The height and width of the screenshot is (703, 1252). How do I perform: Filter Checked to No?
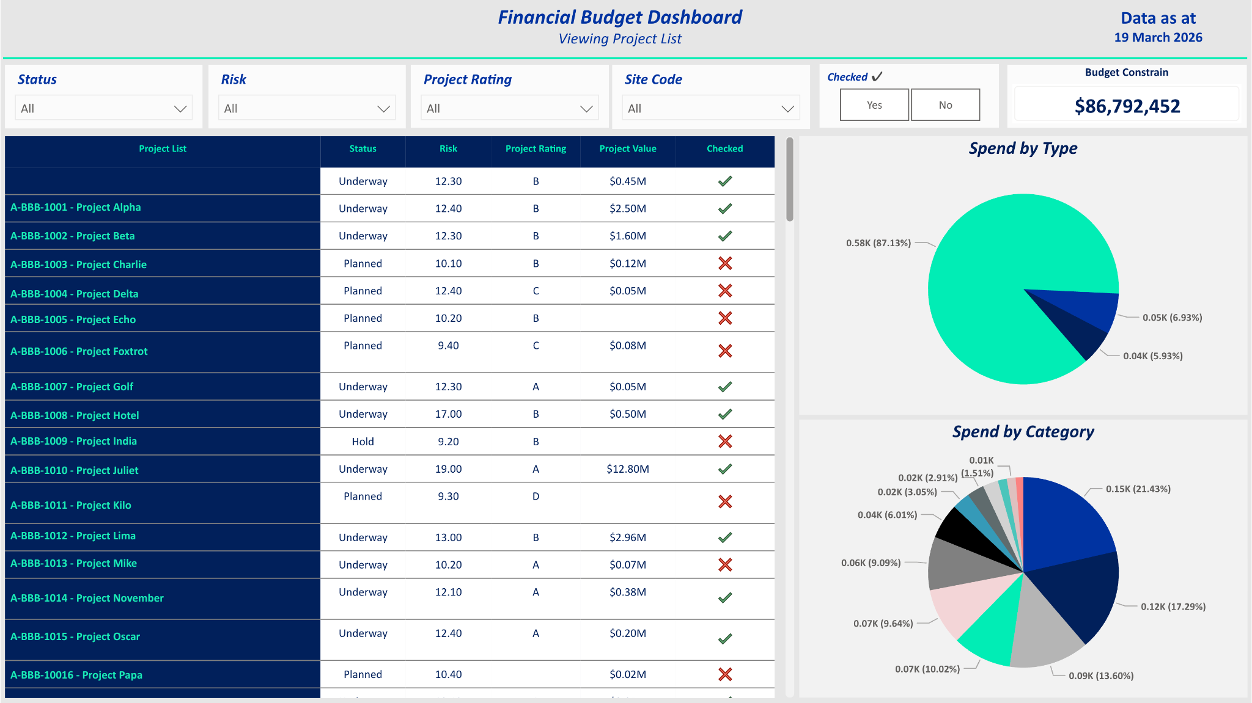tap(945, 105)
